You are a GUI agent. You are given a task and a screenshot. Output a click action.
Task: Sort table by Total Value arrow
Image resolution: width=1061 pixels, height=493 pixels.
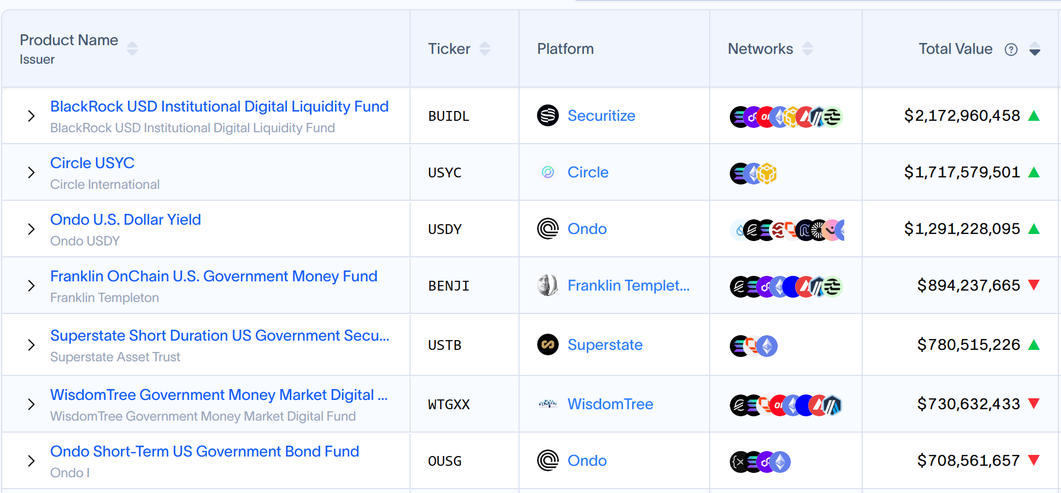[1035, 50]
